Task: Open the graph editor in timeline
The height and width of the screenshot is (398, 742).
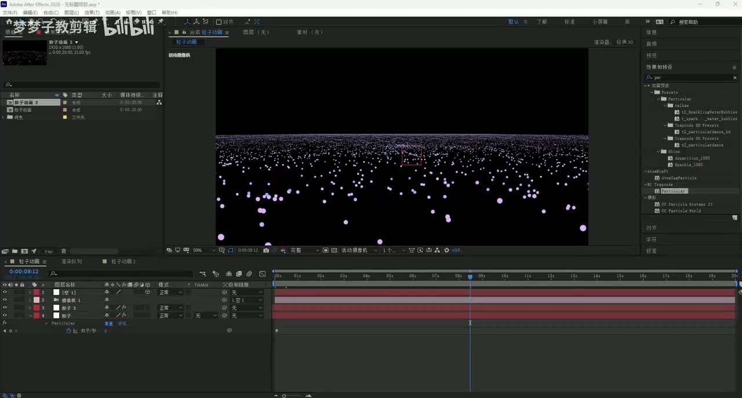Action: [x=263, y=274]
